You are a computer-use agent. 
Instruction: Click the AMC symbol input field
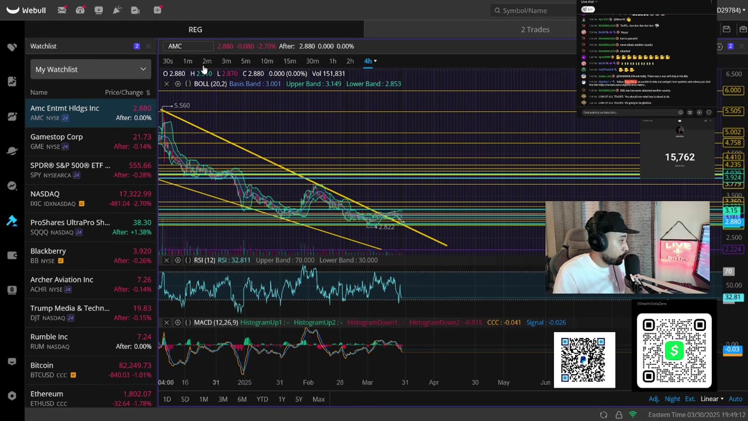click(189, 46)
